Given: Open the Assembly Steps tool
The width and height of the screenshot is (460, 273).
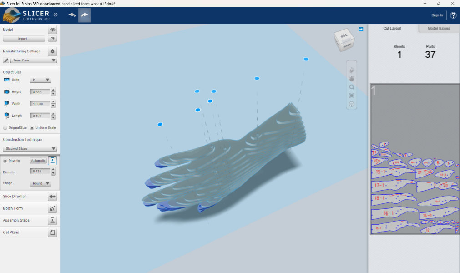Looking at the screenshot, I should [52, 221].
